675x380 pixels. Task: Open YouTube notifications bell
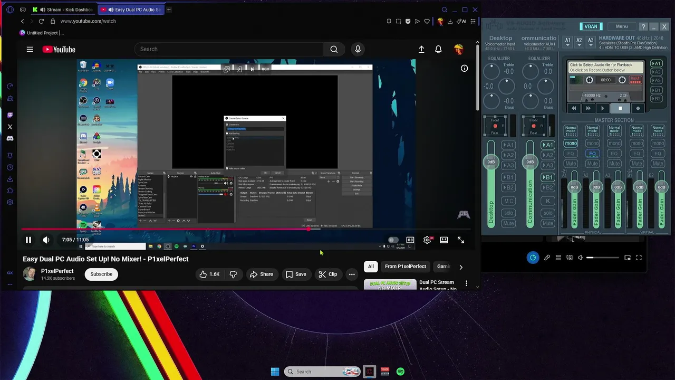coord(438,49)
